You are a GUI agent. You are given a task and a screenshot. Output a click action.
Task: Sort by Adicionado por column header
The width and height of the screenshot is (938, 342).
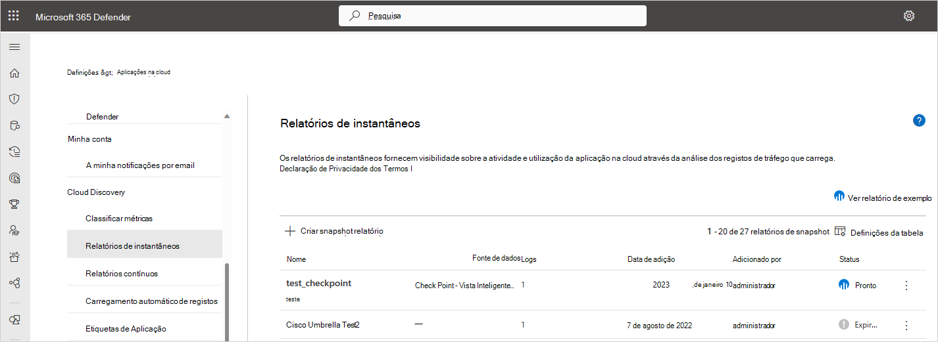click(757, 259)
